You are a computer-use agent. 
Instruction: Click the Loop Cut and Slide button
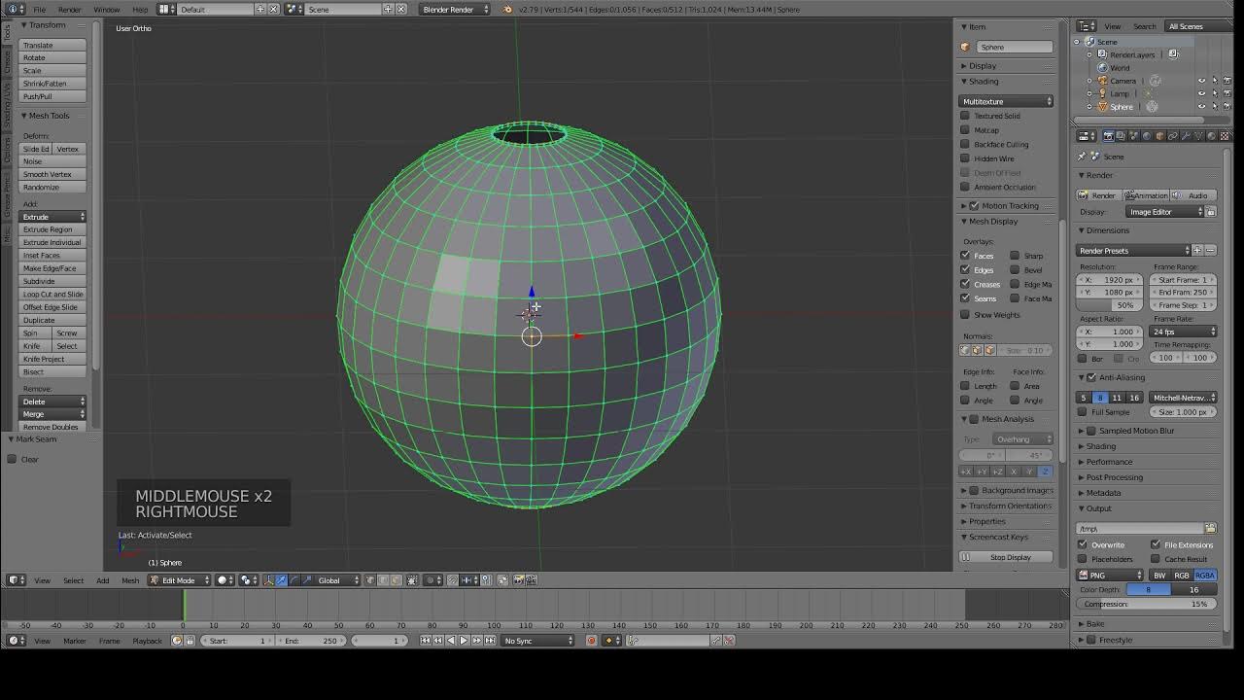tap(53, 294)
